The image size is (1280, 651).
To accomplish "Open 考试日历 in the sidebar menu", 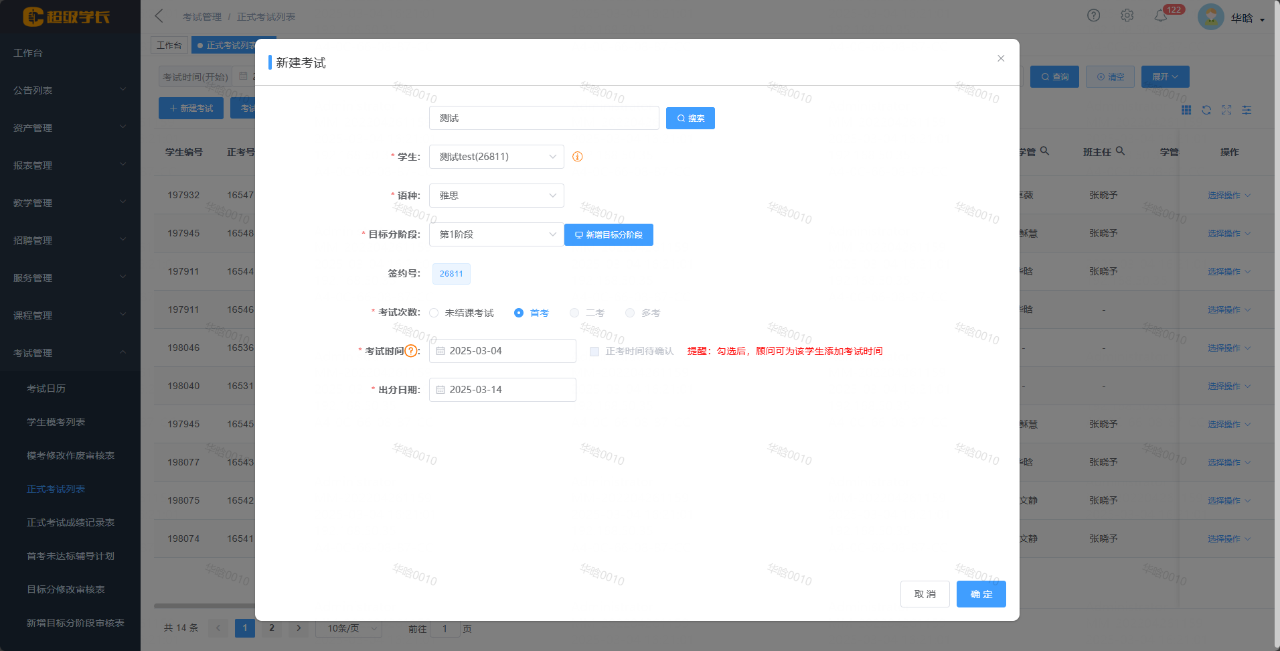I will click(46, 388).
